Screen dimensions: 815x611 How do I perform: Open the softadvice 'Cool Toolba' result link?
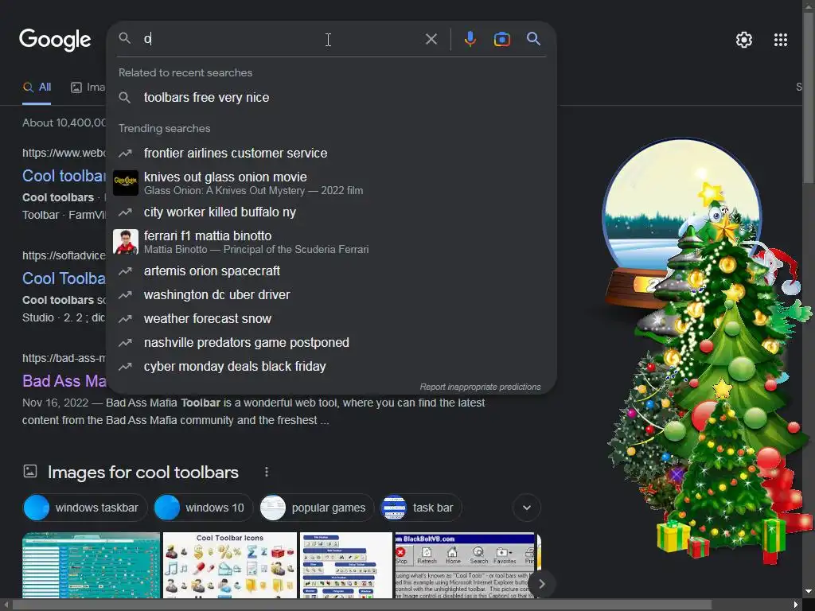(64, 278)
